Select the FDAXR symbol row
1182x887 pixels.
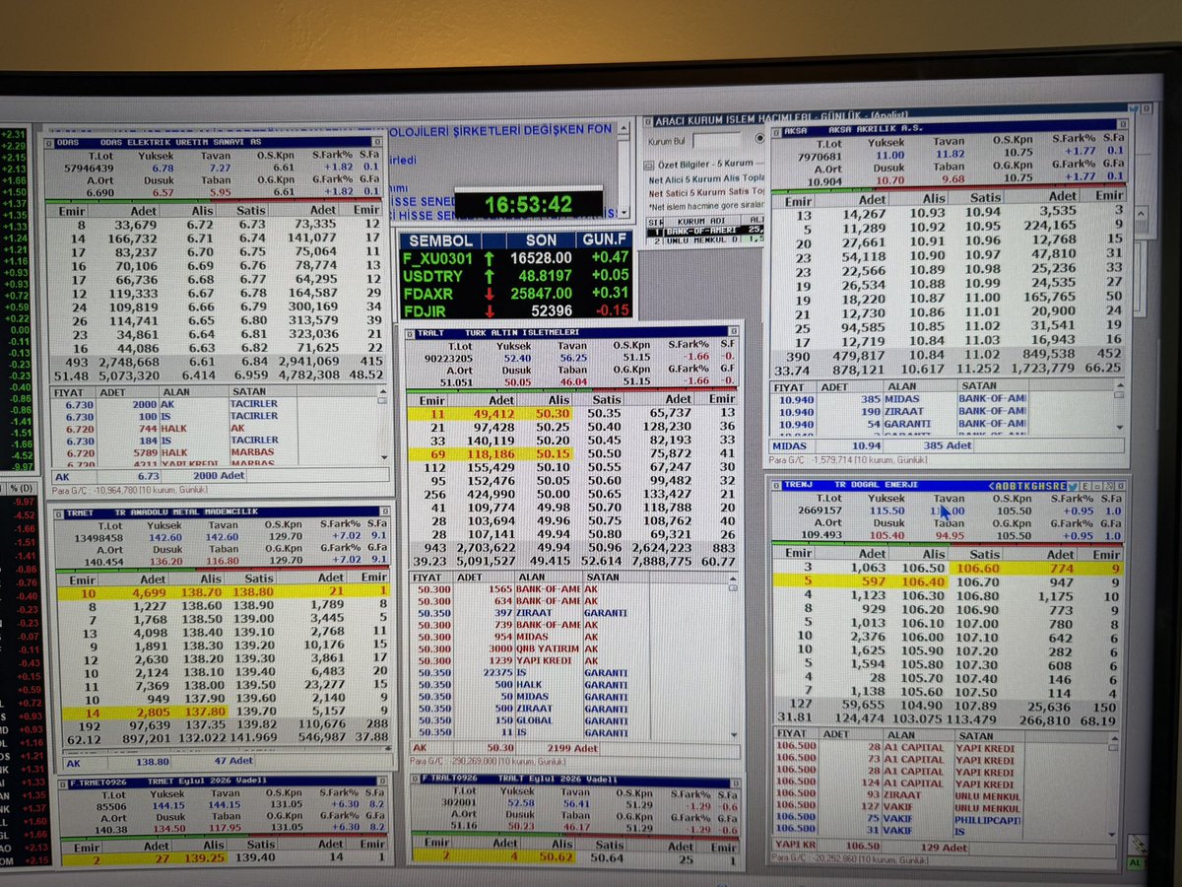coord(517,294)
